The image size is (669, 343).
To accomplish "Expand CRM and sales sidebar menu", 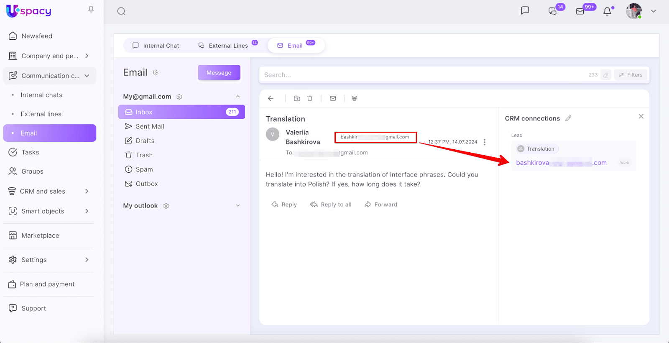I will [x=87, y=191].
